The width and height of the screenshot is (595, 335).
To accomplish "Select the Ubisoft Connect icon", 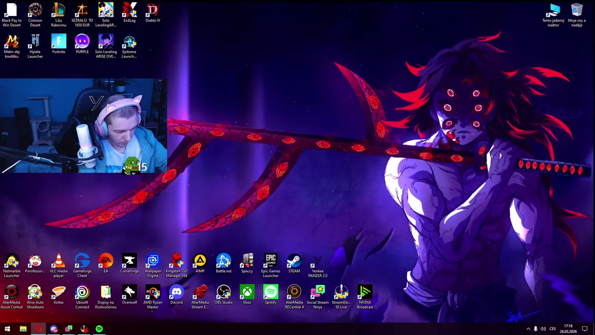I will tap(82, 297).
